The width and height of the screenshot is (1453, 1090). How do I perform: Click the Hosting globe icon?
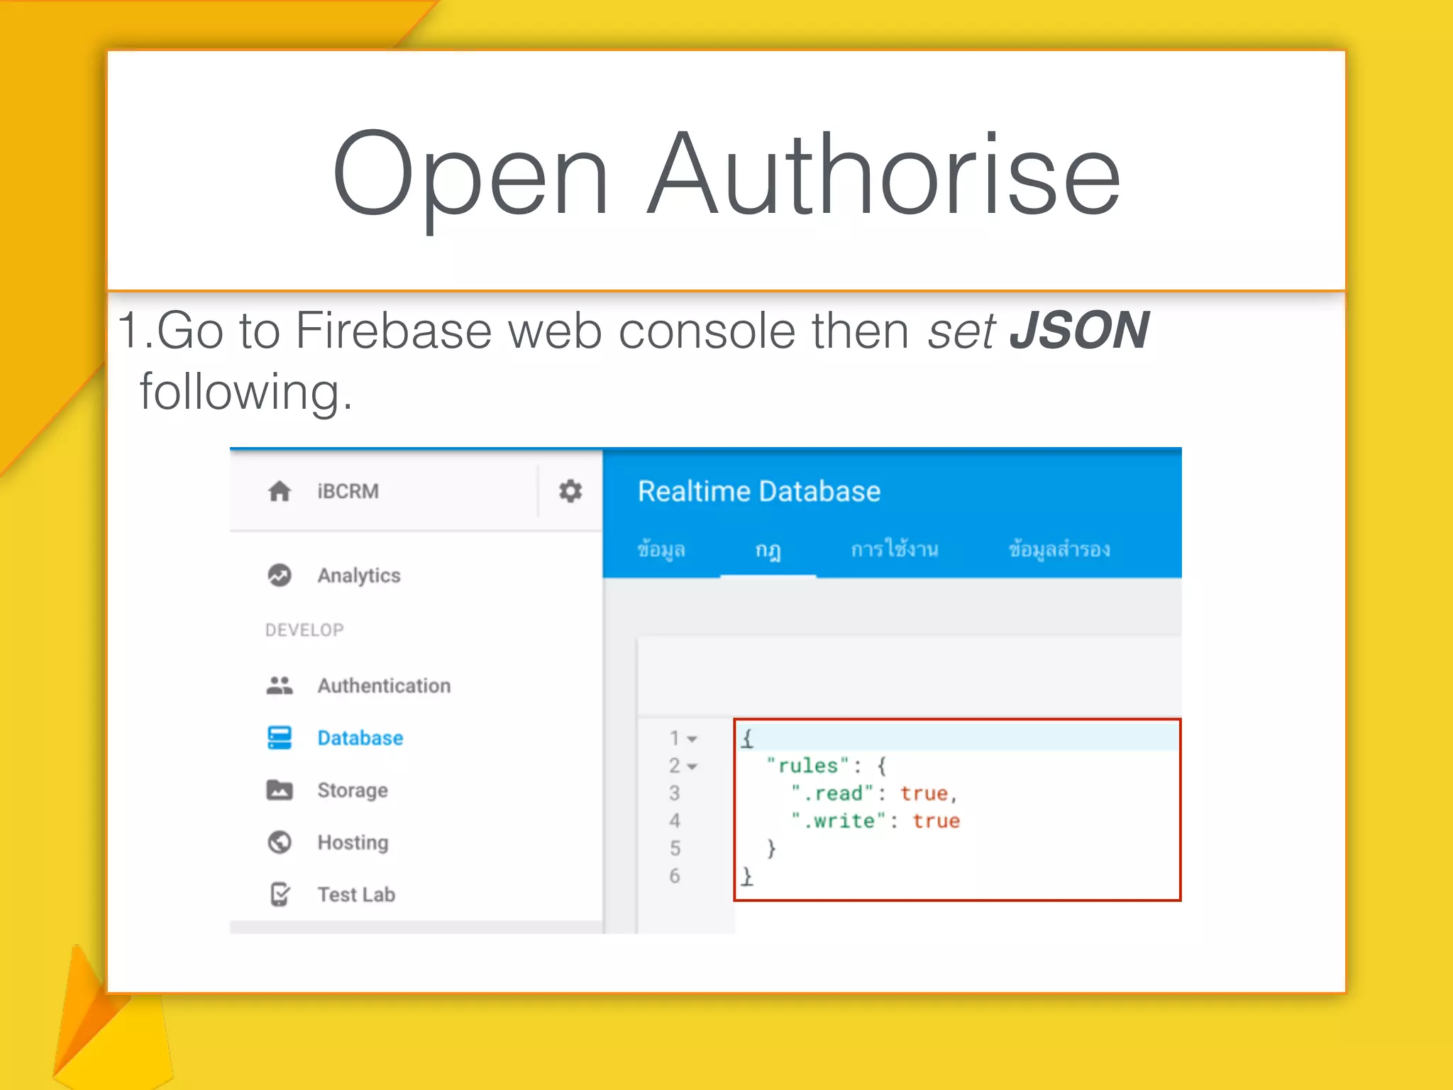[280, 842]
